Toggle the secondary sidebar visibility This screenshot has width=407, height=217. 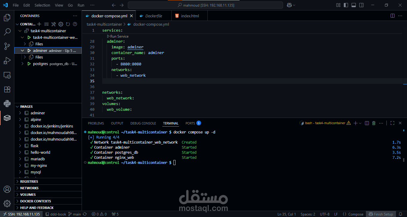coord(361,5)
